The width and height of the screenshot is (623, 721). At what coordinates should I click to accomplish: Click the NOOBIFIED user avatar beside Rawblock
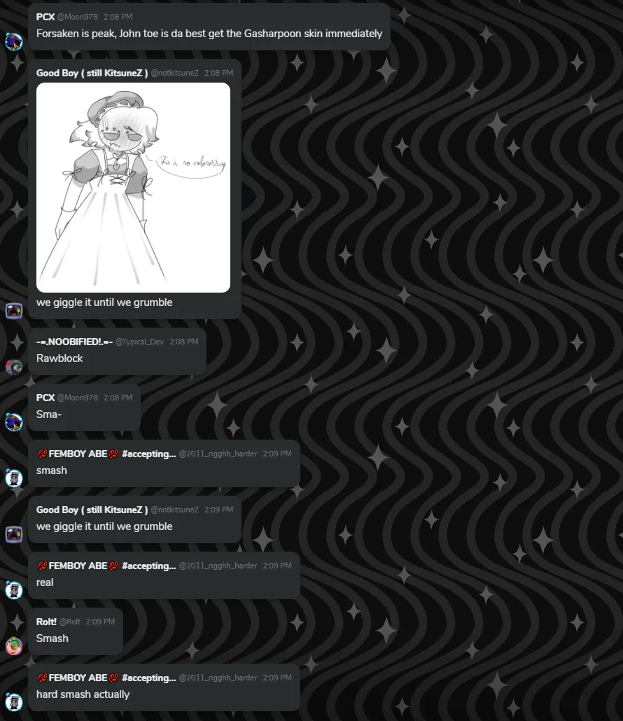(x=14, y=367)
